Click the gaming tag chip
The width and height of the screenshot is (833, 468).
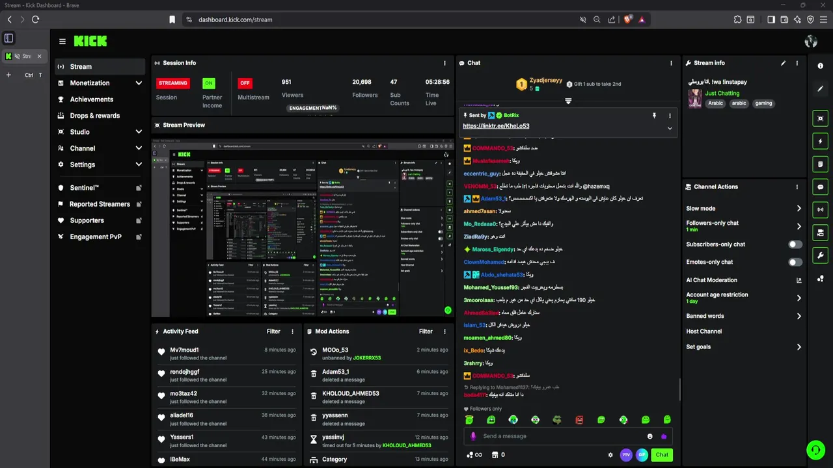(763, 103)
